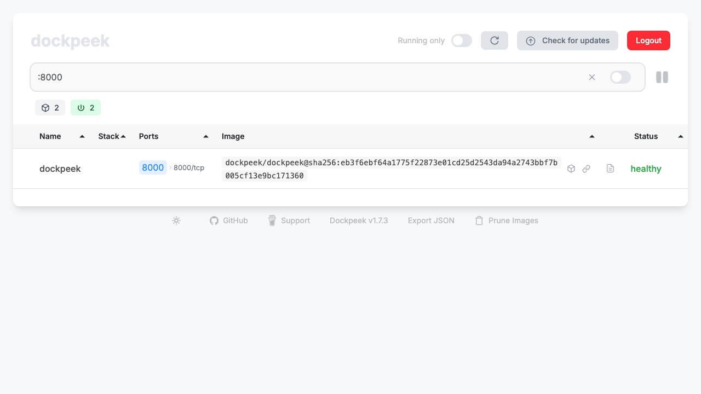Sort the table by Ports column
The height and width of the screenshot is (394, 701).
[174, 136]
